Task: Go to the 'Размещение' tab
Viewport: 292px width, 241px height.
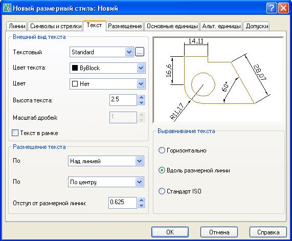Action: (x=125, y=26)
